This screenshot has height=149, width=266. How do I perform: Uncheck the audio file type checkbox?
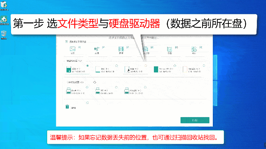[x=103, y=47]
